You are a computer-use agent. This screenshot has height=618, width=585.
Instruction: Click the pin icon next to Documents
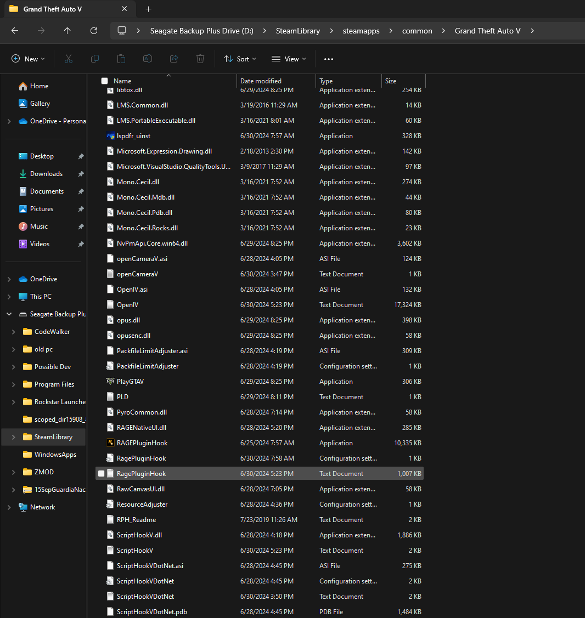[81, 191]
